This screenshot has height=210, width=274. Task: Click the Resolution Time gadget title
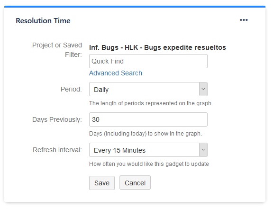(x=44, y=21)
